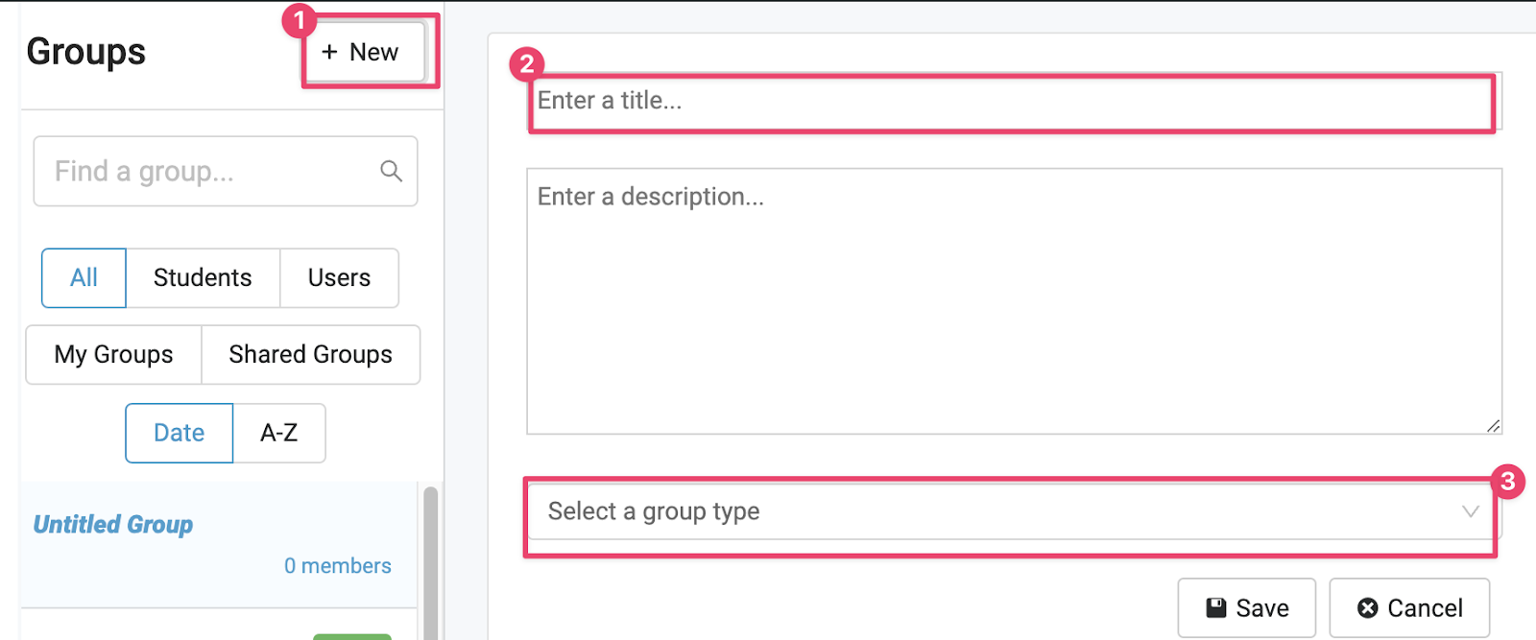Click the 0 members link

click(x=337, y=566)
